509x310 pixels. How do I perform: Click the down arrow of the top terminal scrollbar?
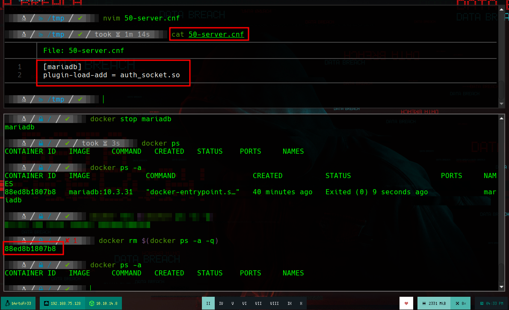[502, 104]
